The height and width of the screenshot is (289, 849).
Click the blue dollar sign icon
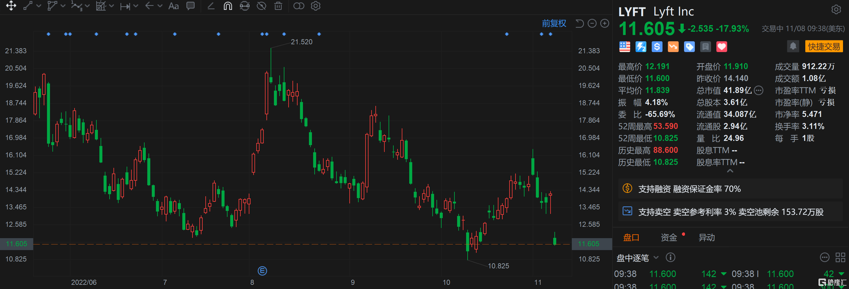coord(657,47)
